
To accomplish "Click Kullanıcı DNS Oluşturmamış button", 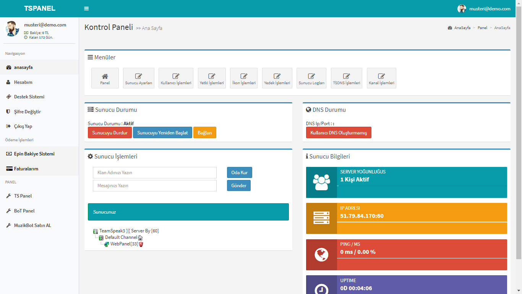I will tap(339, 132).
